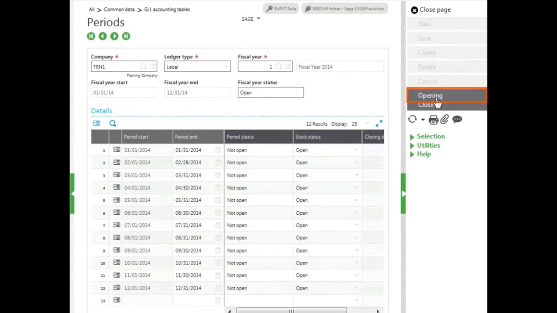This screenshot has height=313, width=557.
Task: Click the Stock status column header
Action: point(328,137)
